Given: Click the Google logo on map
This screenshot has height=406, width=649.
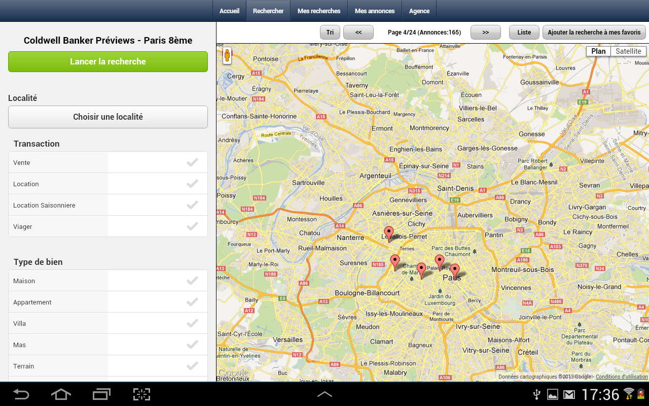Looking at the screenshot, I should tap(233, 374).
